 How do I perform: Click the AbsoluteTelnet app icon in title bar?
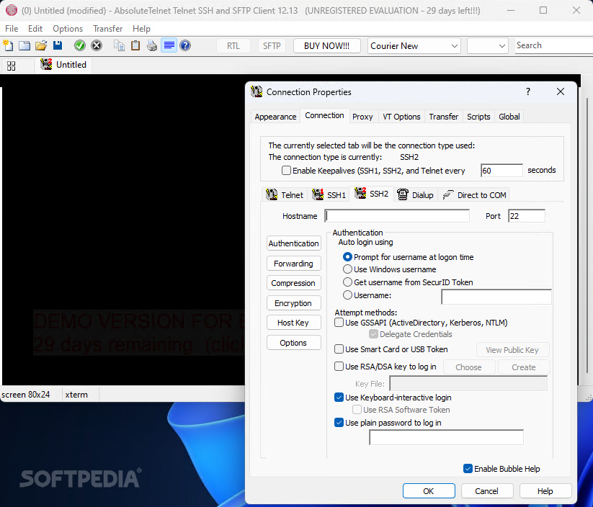[12, 10]
